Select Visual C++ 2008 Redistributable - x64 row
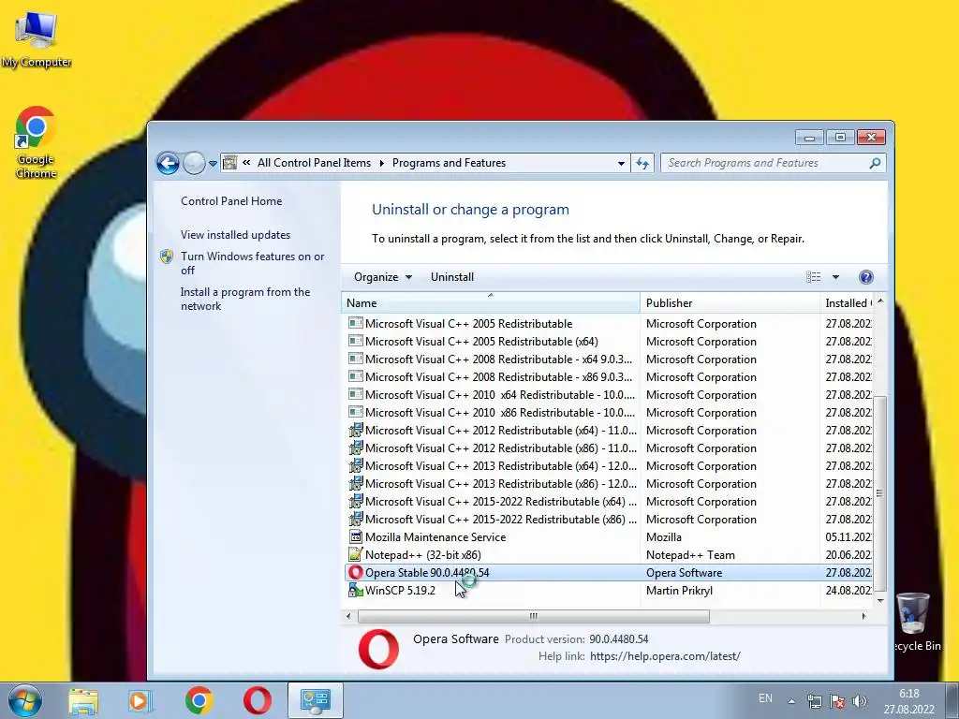The height and width of the screenshot is (719, 959). tap(610, 359)
